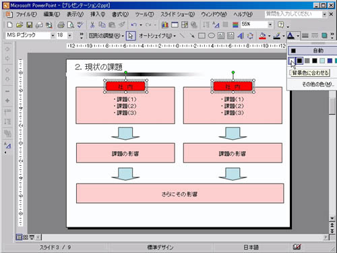The image size is (337, 253).
Task: Pick the gray color swatch
Action: click(307, 61)
